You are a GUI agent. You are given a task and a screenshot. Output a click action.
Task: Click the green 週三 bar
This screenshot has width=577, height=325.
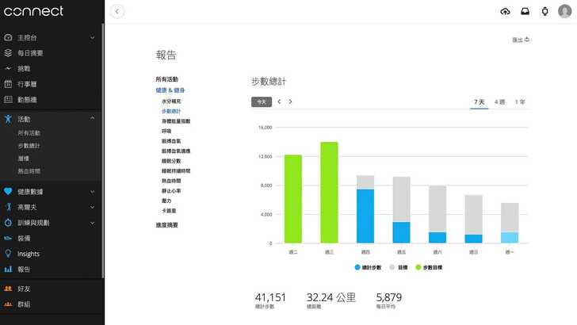[329, 193]
